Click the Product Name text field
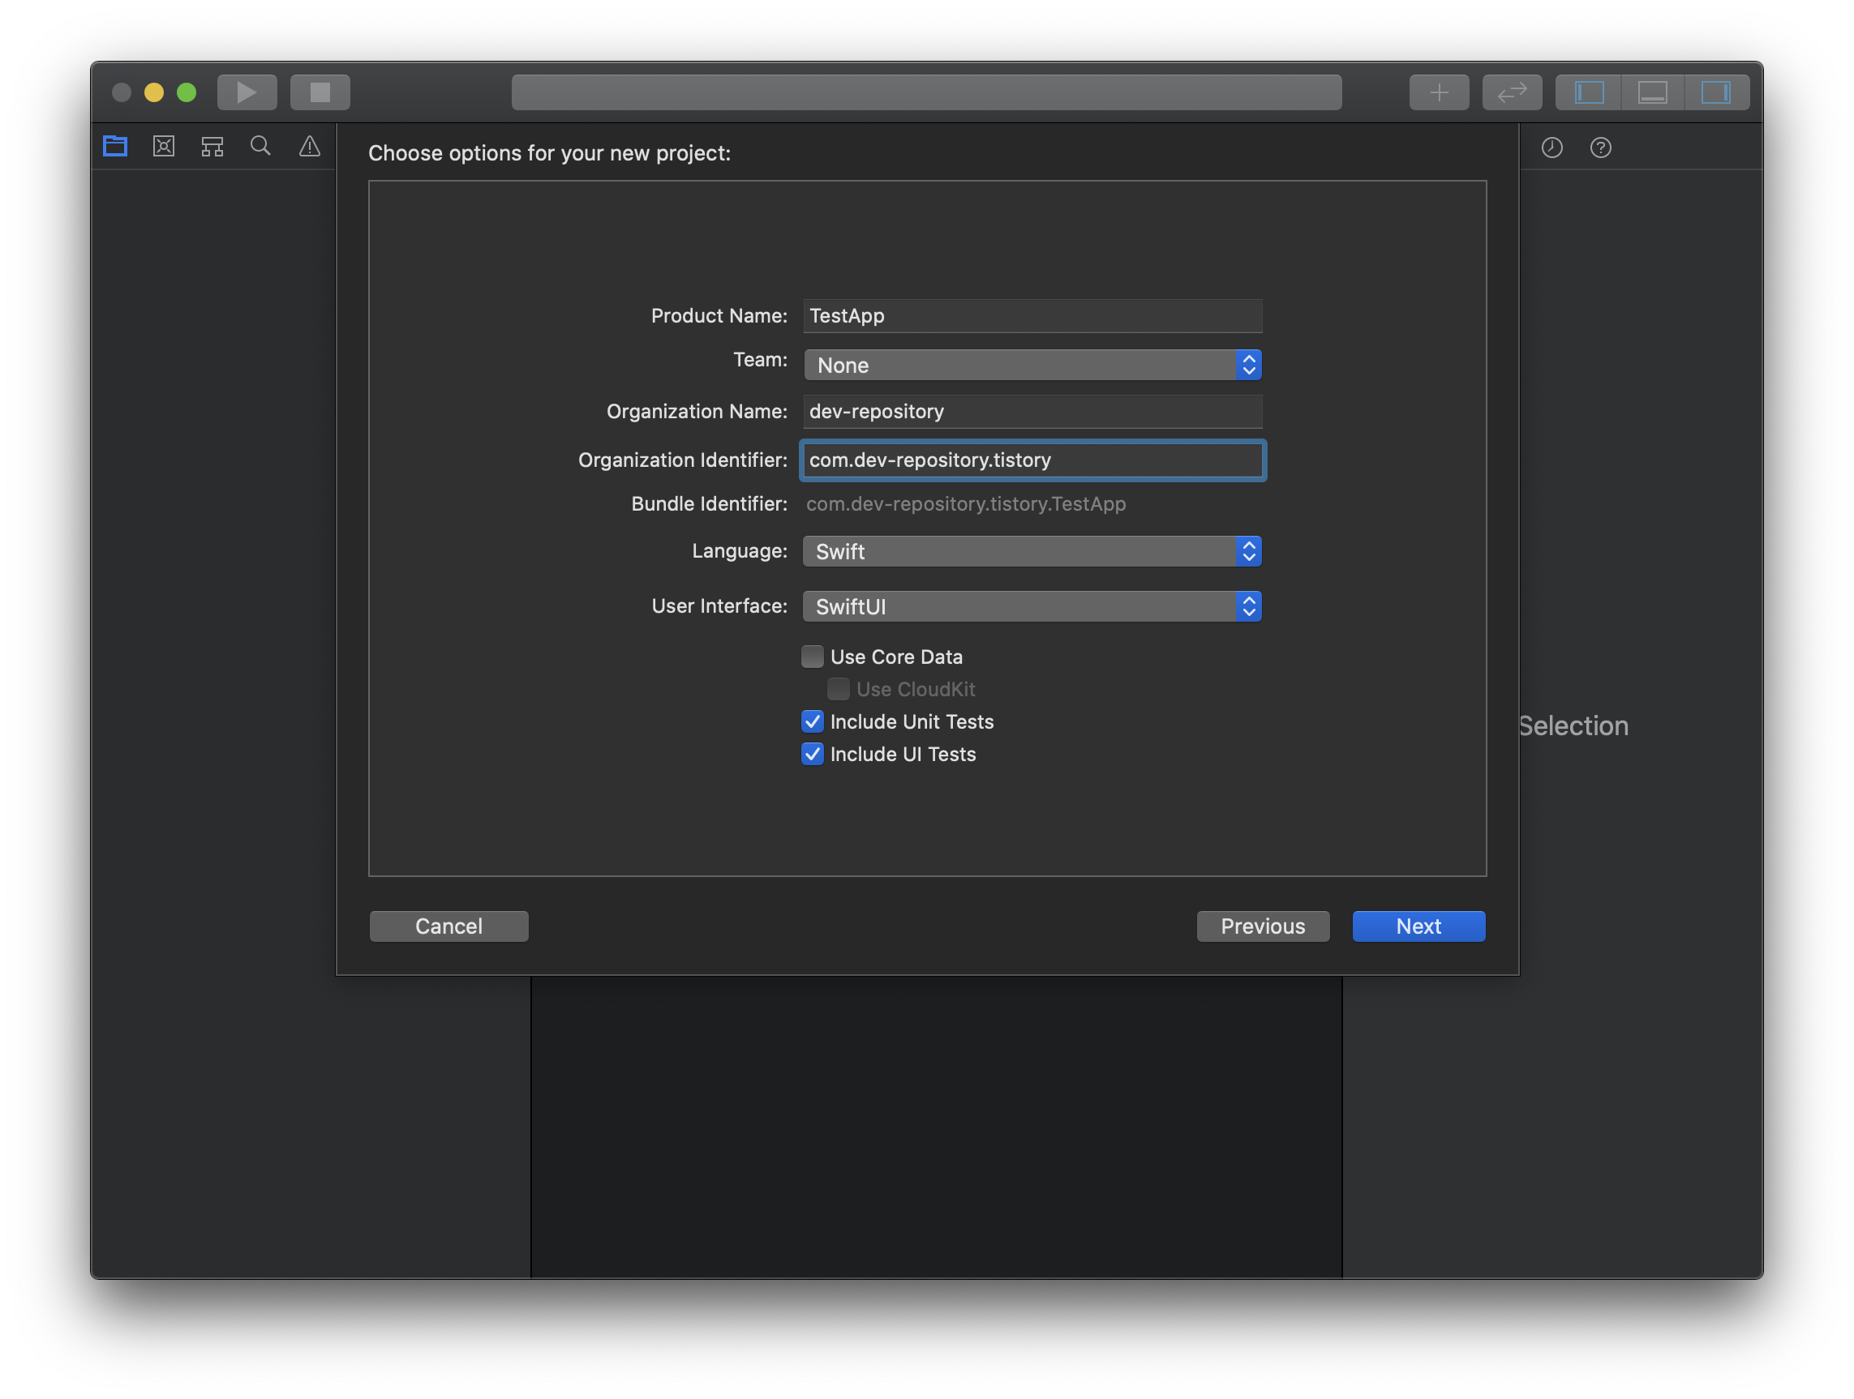The width and height of the screenshot is (1854, 1399). pyautogui.click(x=1032, y=316)
